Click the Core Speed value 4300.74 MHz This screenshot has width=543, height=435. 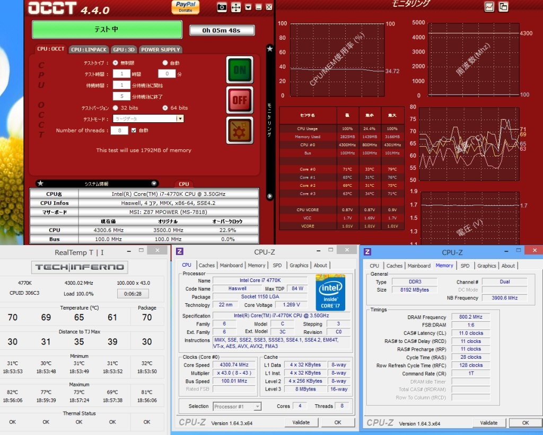point(234,365)
